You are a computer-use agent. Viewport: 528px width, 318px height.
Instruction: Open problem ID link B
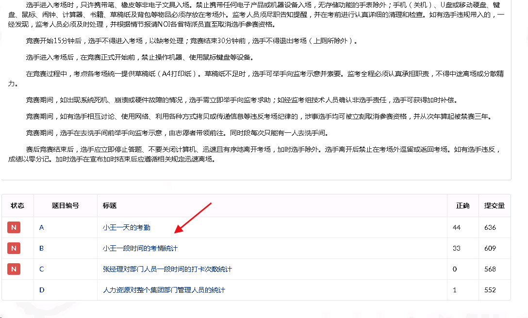(41, 248)
